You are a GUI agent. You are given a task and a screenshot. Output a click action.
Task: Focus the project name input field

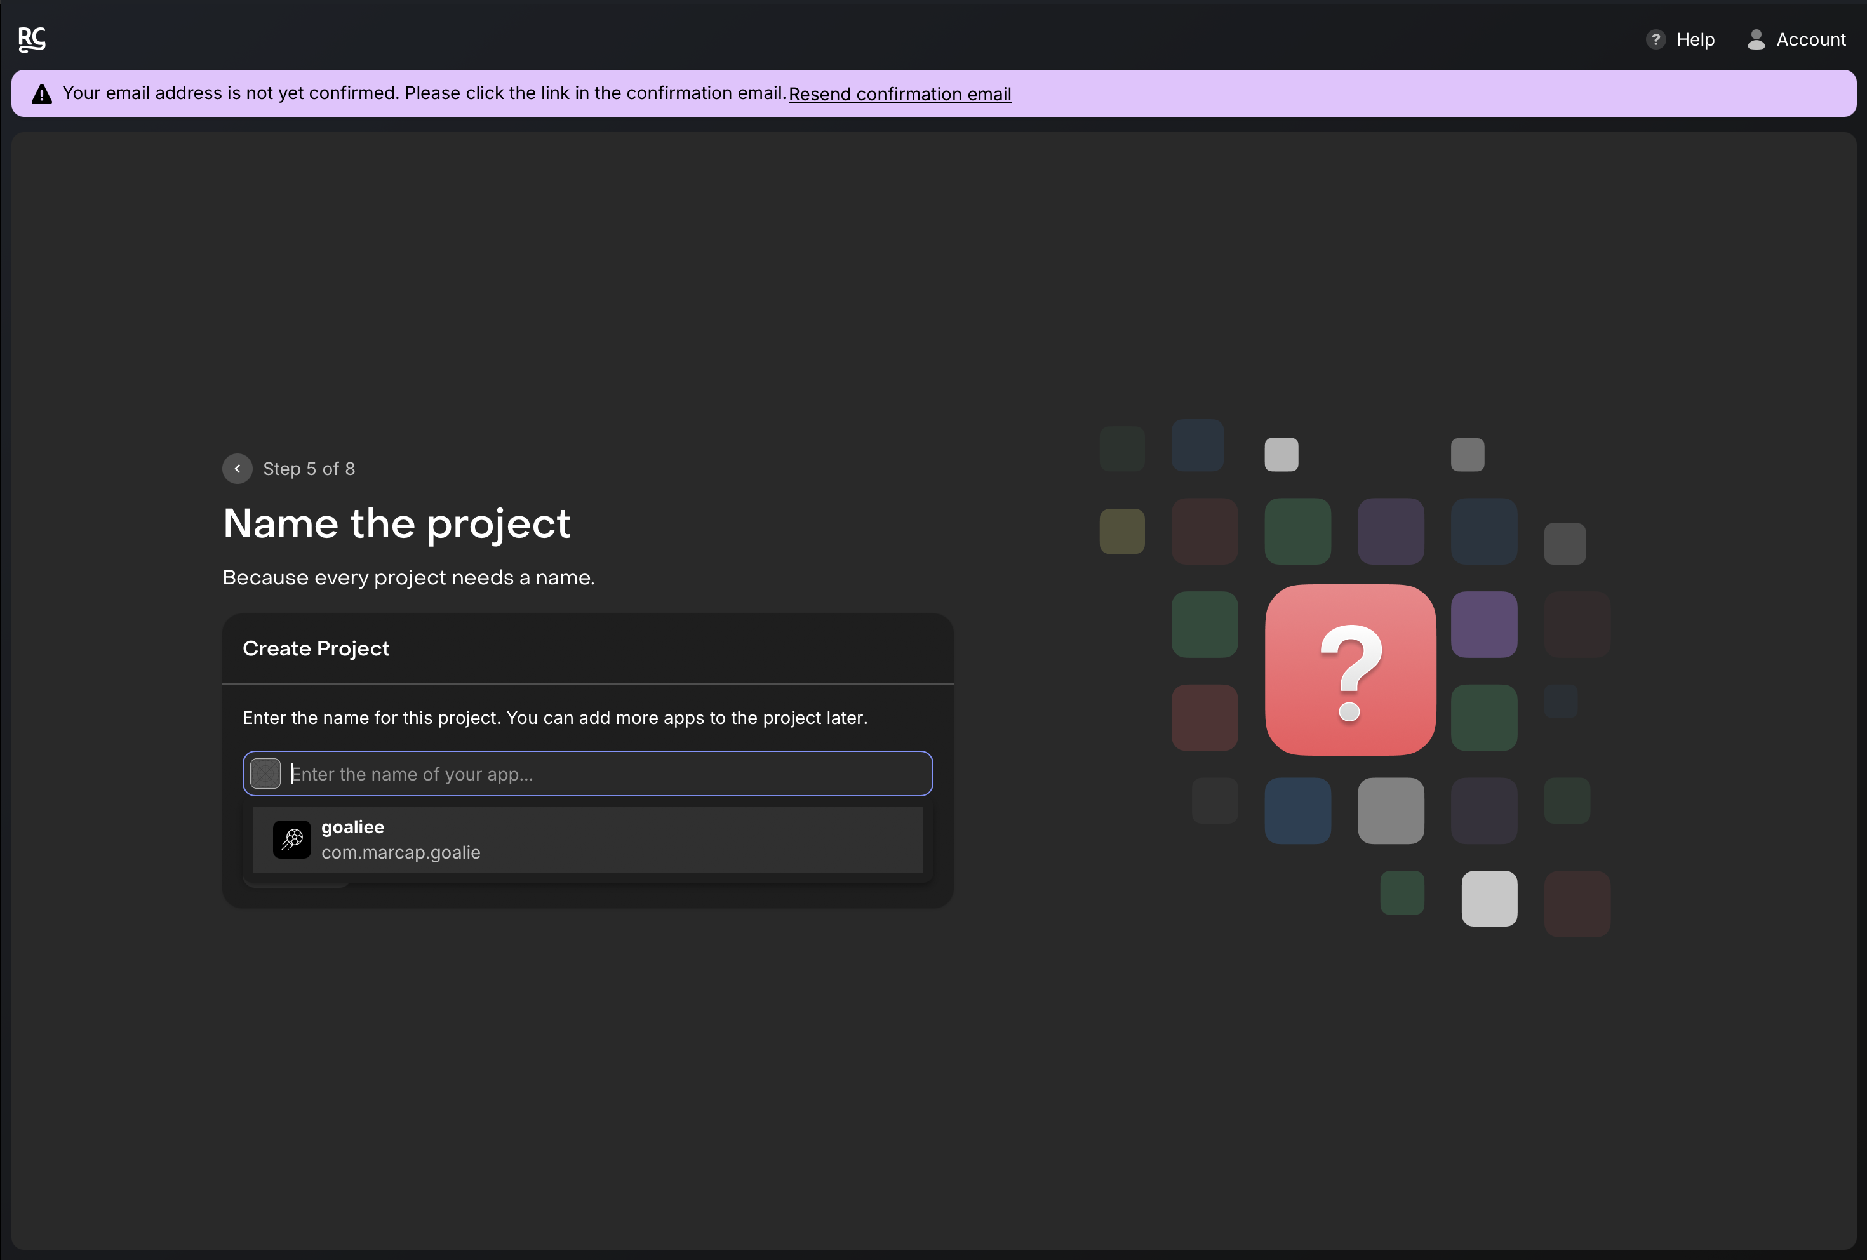pos(603,774)
